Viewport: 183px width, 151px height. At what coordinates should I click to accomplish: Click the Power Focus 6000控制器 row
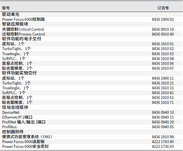(x=23, y=19)
